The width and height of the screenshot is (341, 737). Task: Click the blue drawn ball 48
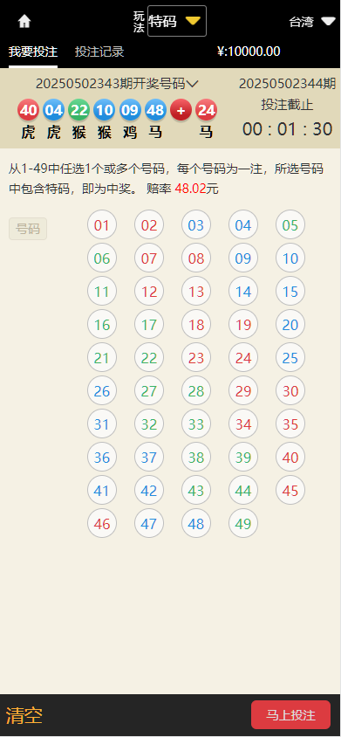pos(155,110)
